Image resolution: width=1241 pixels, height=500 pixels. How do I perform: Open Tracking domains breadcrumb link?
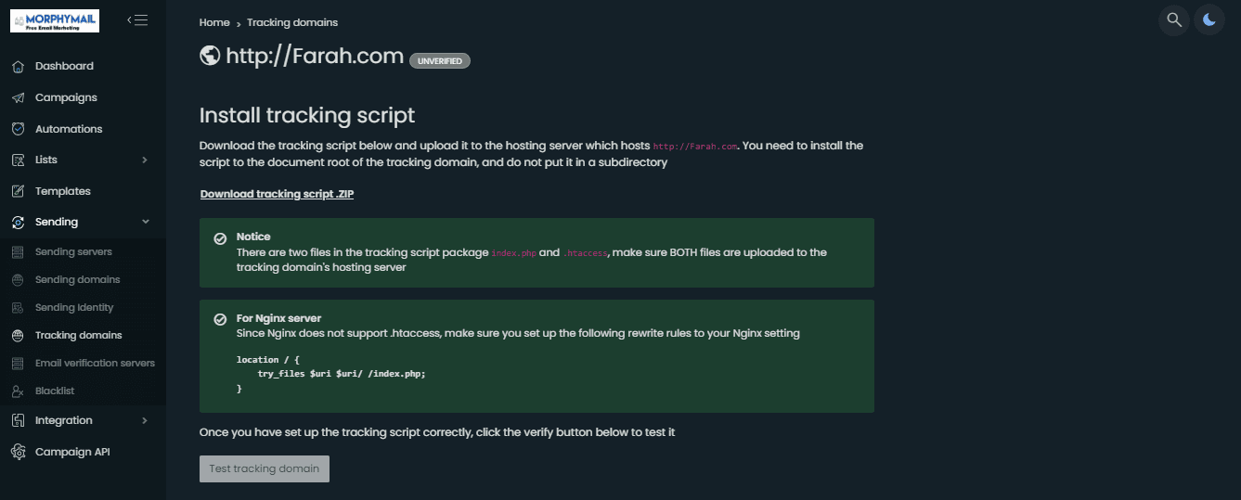pyautogui.click(x=292, y=22)
